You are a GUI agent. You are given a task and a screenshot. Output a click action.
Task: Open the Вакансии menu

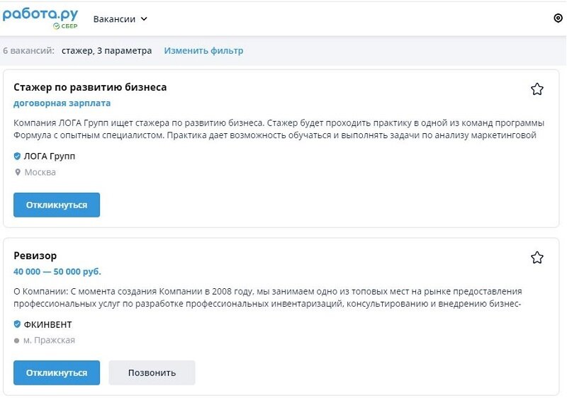click(x=115, y=19)
